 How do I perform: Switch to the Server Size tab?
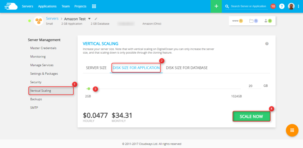[x=96, y=68]
